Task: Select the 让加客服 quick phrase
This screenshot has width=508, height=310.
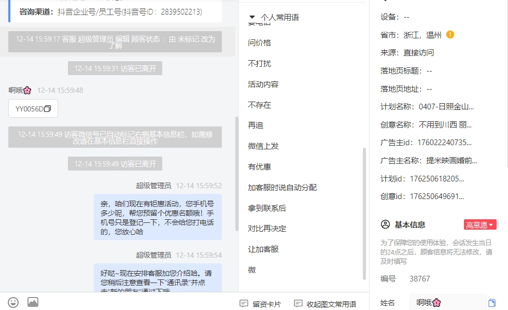Action: tap(263, 249)
